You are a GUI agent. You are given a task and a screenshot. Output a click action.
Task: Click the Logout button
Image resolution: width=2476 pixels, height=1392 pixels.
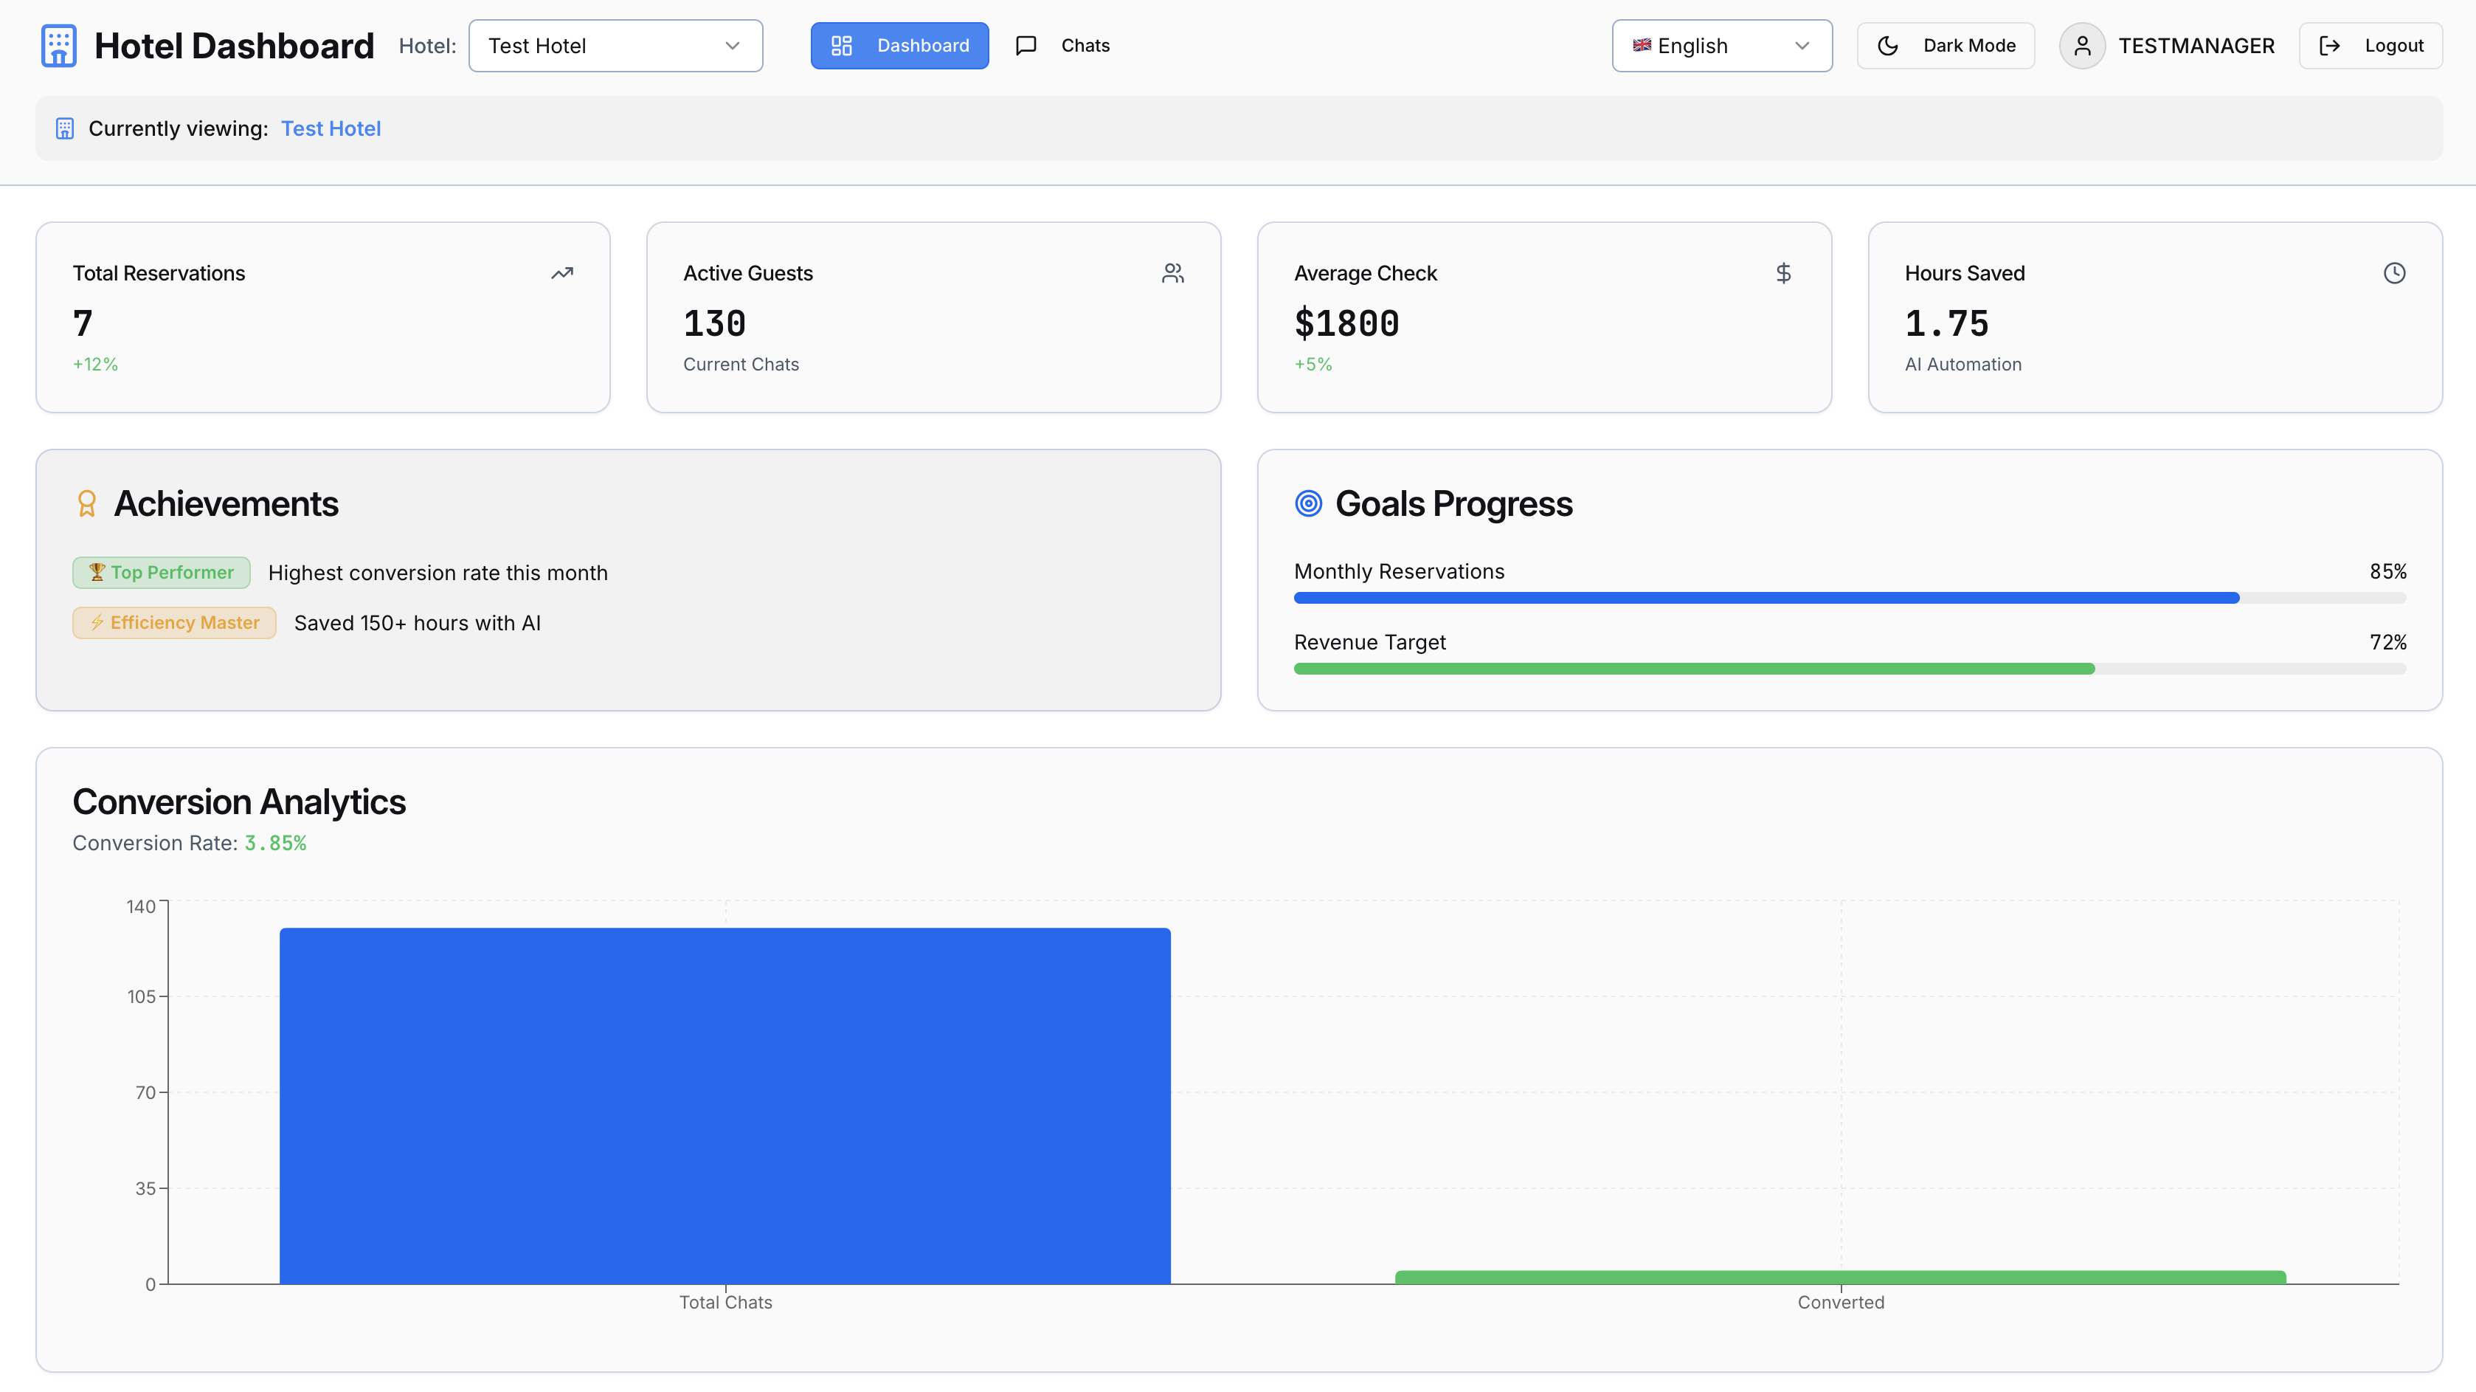[2370, 45]
